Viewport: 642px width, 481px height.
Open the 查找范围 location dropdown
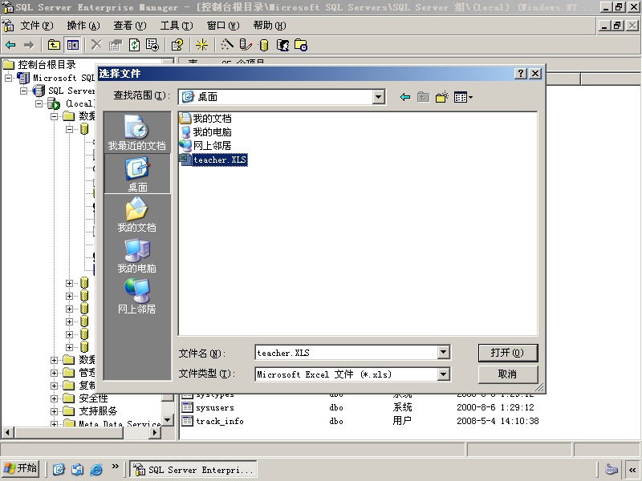click(x=378, y=97)
